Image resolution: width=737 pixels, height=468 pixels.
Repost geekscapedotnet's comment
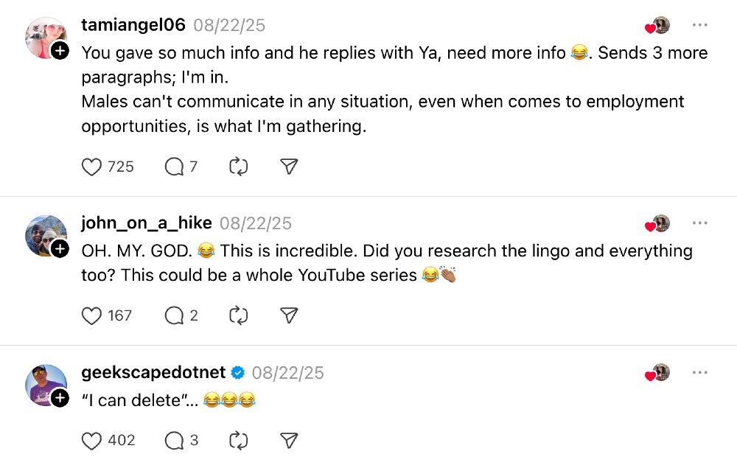[238, 441]
